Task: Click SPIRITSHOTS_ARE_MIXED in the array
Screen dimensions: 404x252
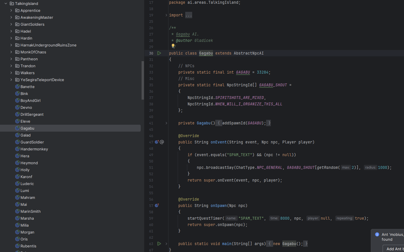Action: click(x=240, y=98)
